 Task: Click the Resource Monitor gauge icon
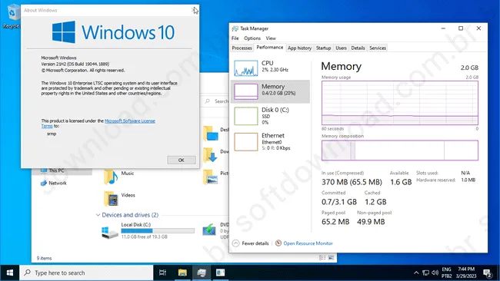278,243
